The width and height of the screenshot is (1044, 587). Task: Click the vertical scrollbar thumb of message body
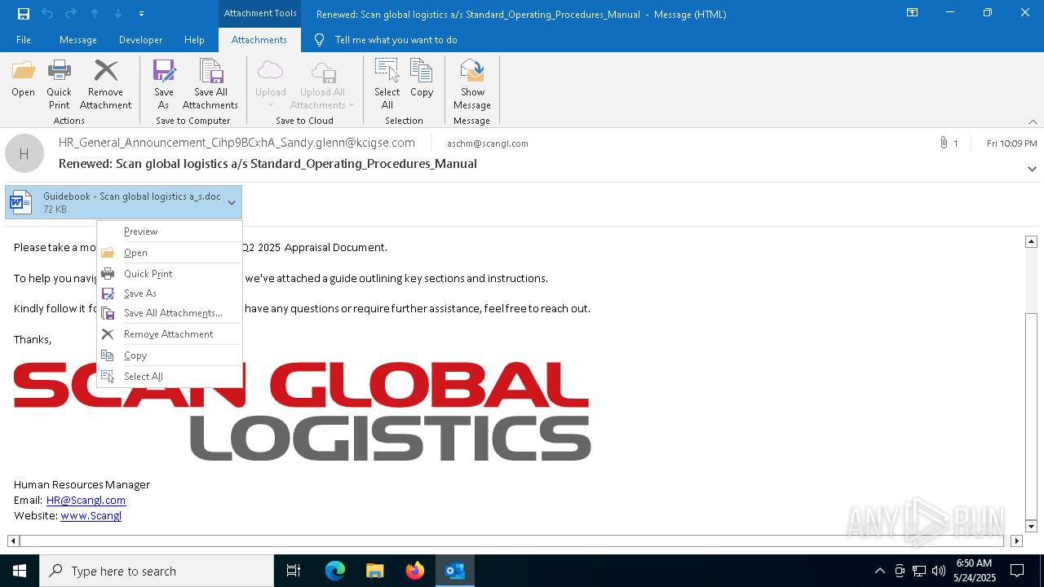point(1031,415)
